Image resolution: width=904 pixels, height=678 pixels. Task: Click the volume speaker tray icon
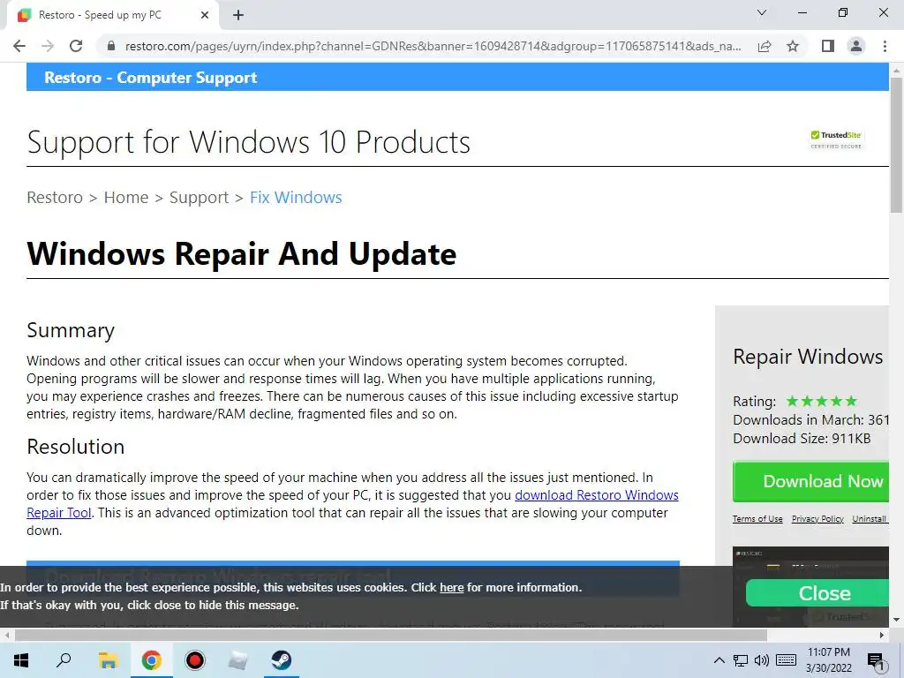[x=762, y=660]
